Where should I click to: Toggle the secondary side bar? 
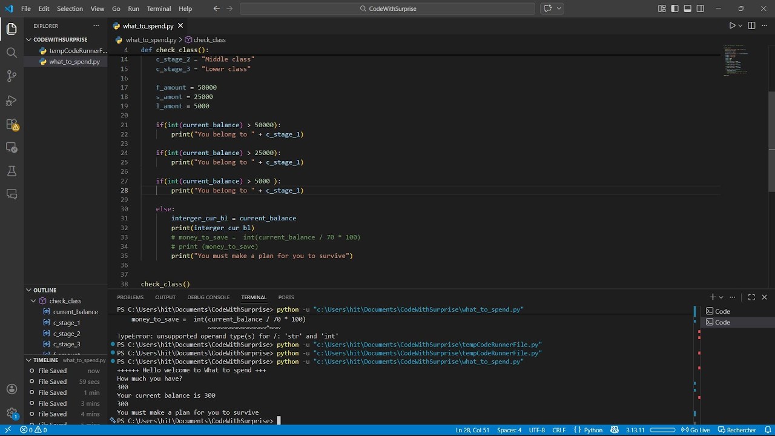701,8
